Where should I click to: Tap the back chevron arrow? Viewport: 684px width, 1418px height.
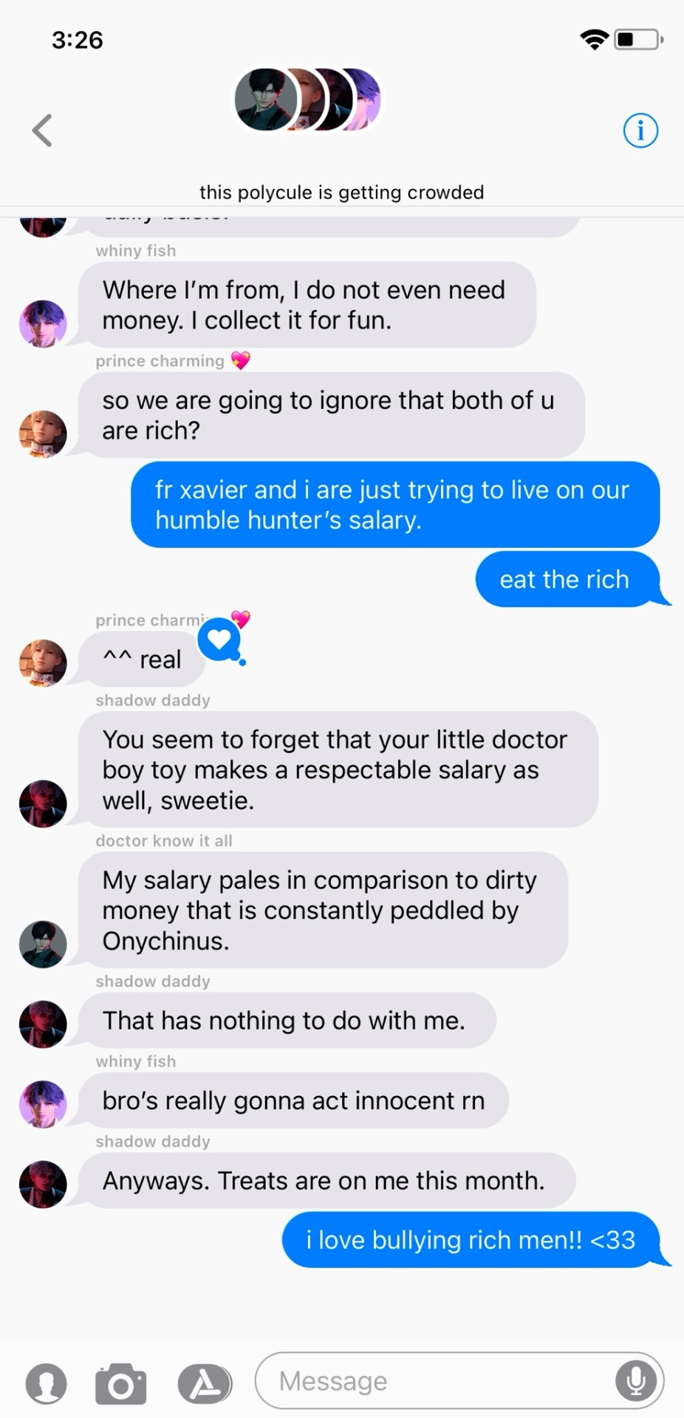click(x=42, y=131)
